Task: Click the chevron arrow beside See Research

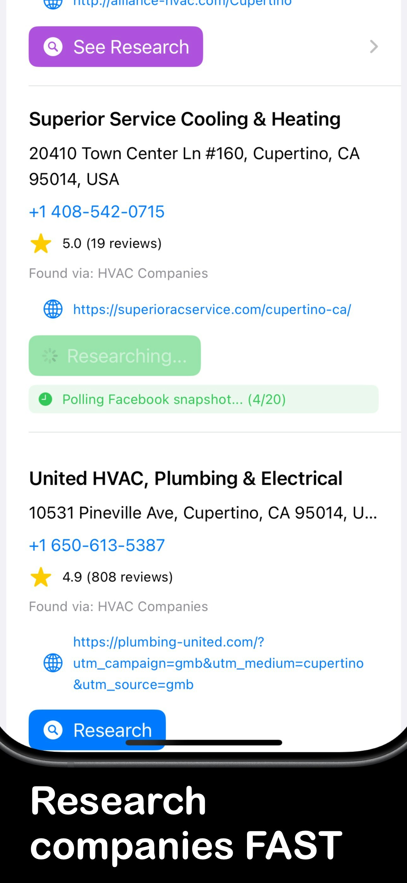Action: [374, 47]
